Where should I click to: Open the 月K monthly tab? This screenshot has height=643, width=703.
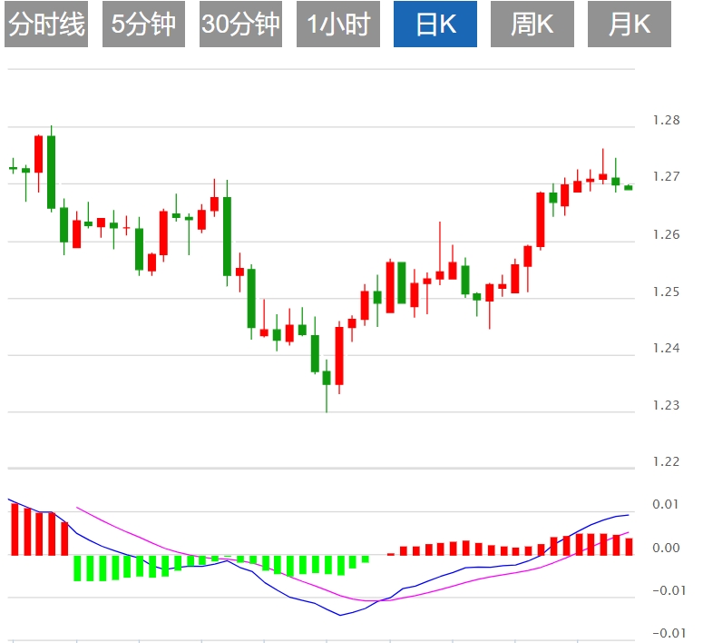pos(630,25)
